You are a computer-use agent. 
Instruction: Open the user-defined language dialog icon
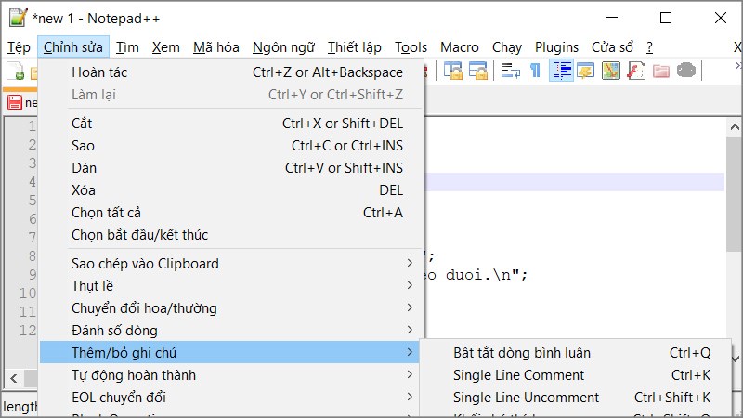[586, 71]
